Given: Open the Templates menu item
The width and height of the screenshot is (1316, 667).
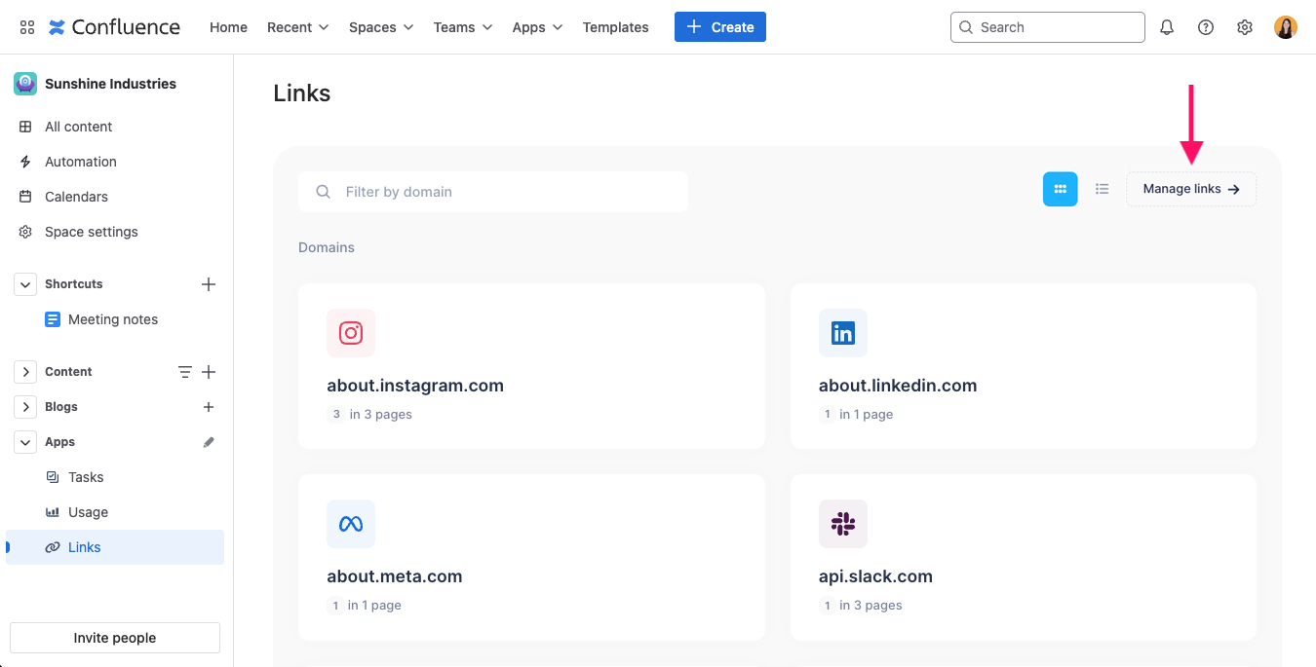Looking at the screenshot, I should 615,26.
